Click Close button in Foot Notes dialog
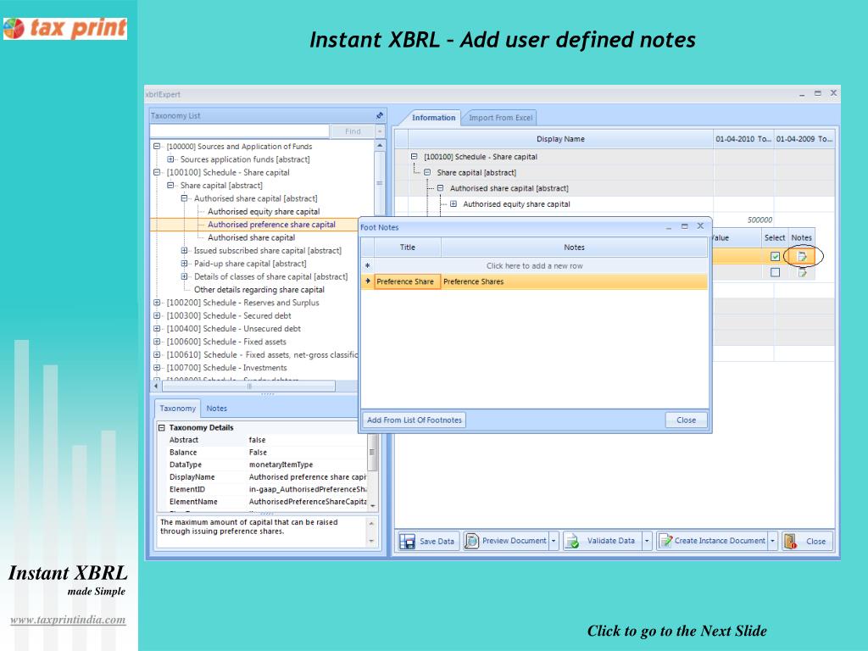Image resolution: width=868 pixels, height=651 pixels. pos(686,420)
